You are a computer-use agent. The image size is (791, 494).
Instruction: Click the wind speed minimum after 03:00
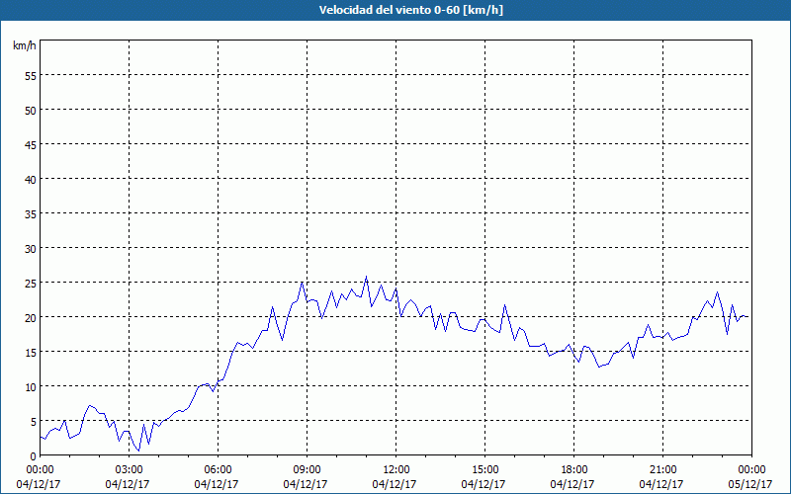click(x=138, y=451)
